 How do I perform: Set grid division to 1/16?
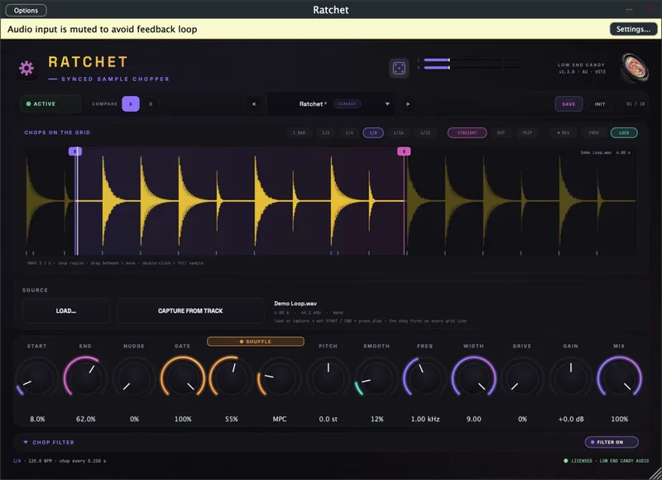point(398,132)
